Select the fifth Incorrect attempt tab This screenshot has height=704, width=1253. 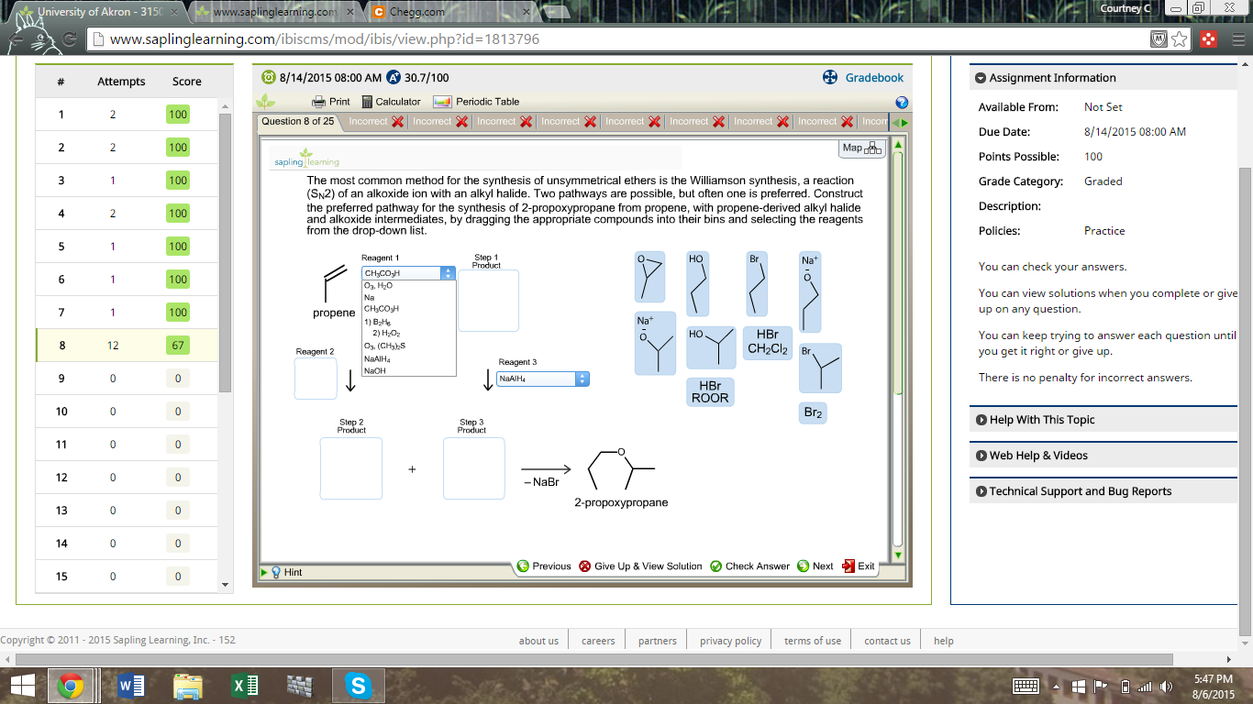pyautogui.click(x=632, y=121)
